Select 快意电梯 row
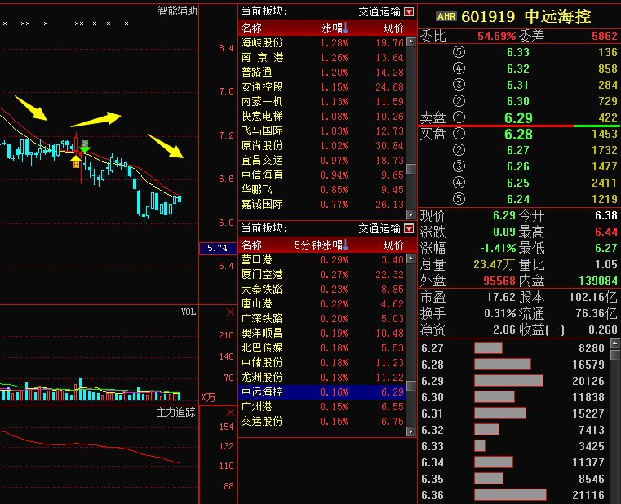This screenshot has width=621, height=504. point(322,116)
